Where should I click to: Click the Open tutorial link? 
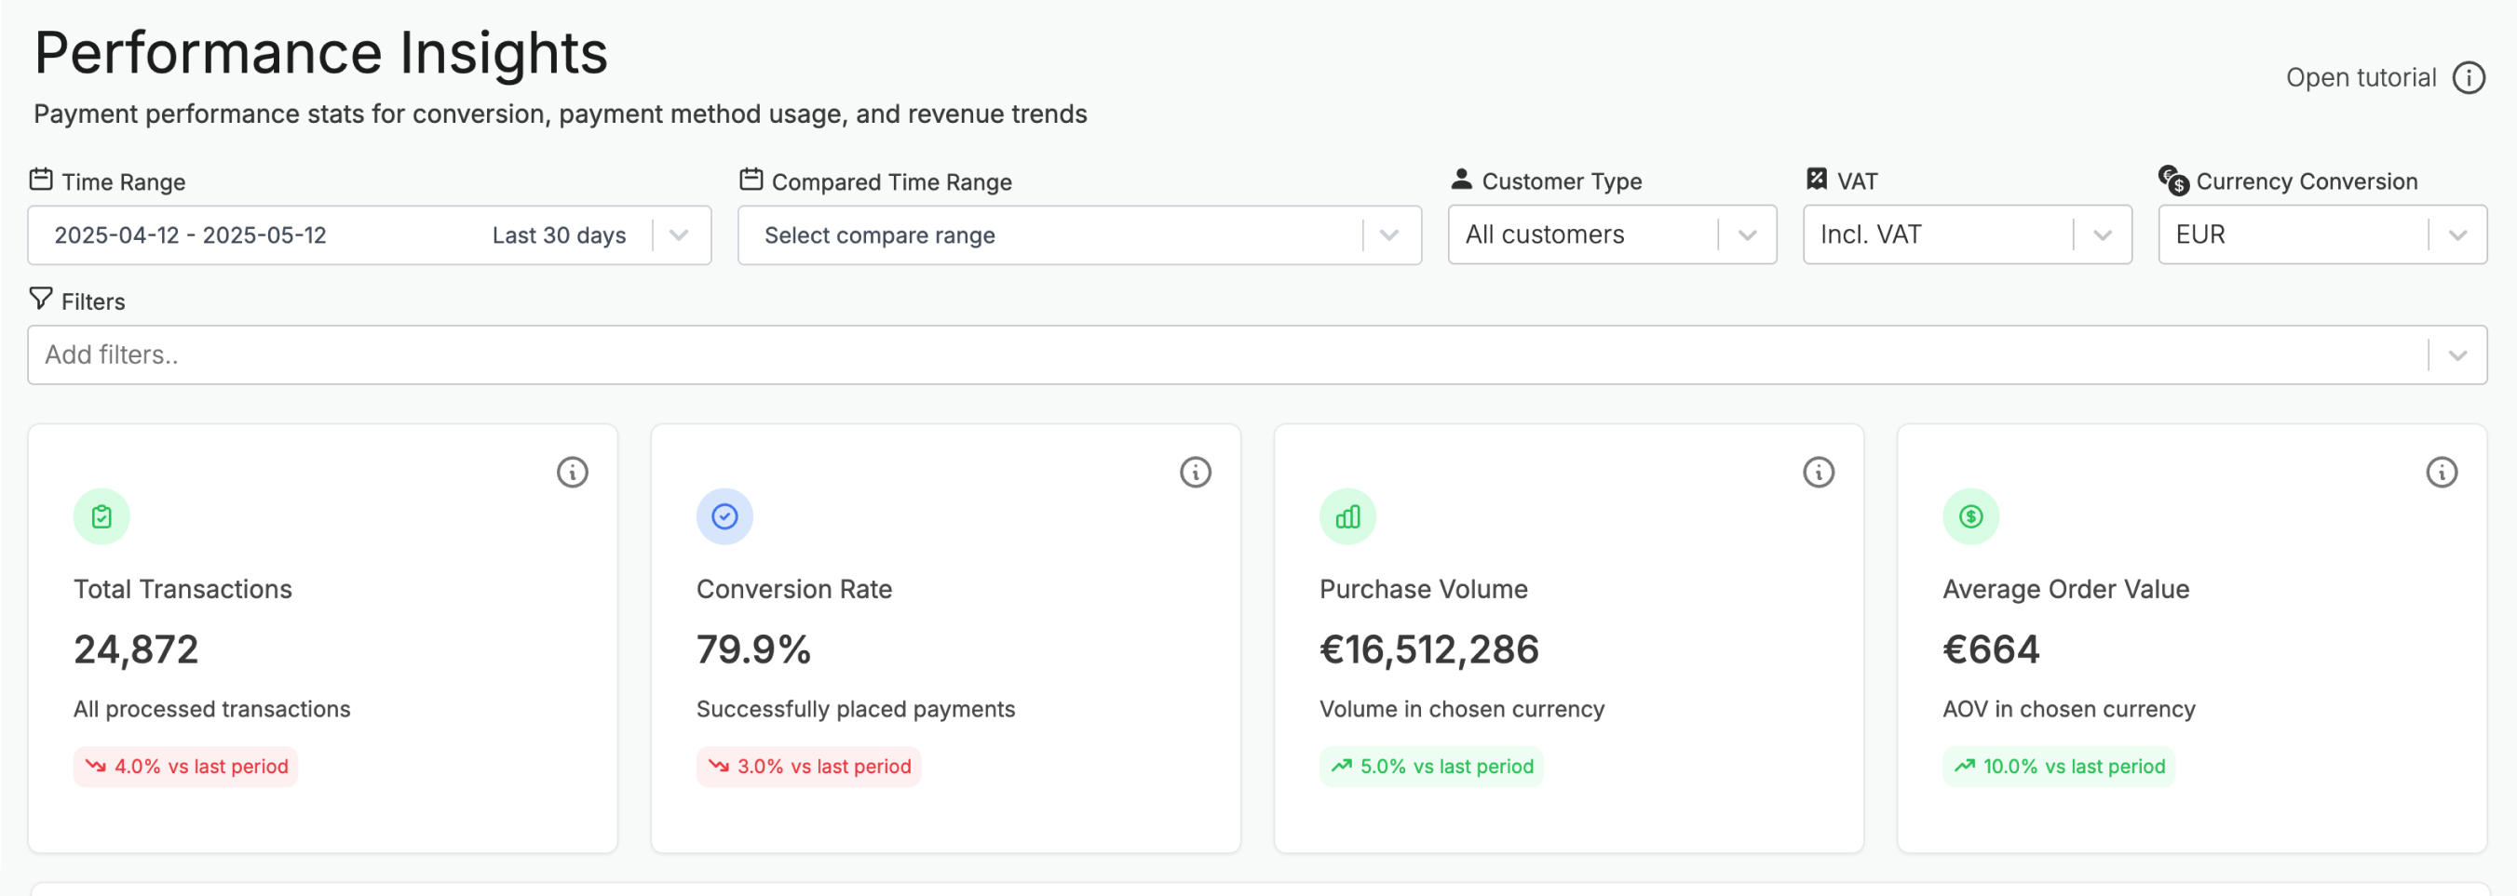click(x=2360, y=78)
